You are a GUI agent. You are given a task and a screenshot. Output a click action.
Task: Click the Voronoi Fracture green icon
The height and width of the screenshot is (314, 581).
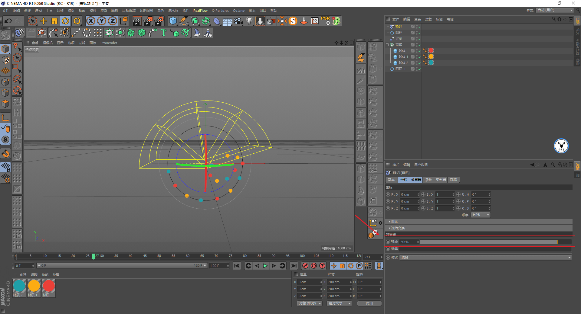click(x=142, y=33)
